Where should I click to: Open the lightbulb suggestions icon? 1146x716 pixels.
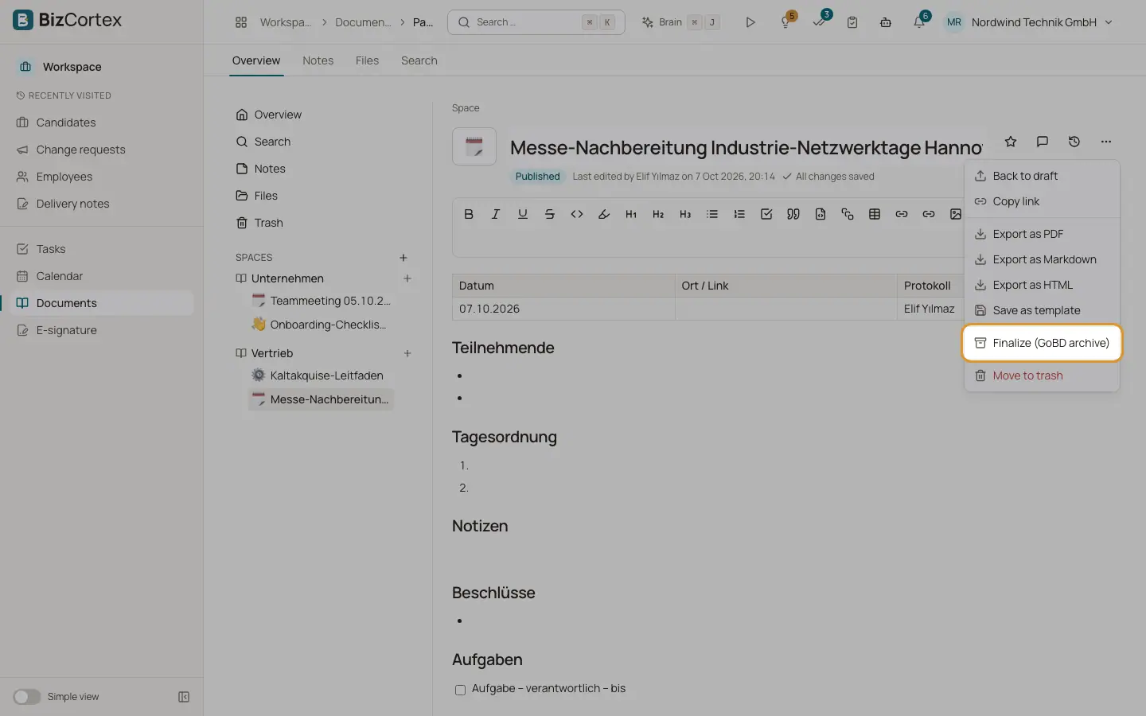(785, 22)
